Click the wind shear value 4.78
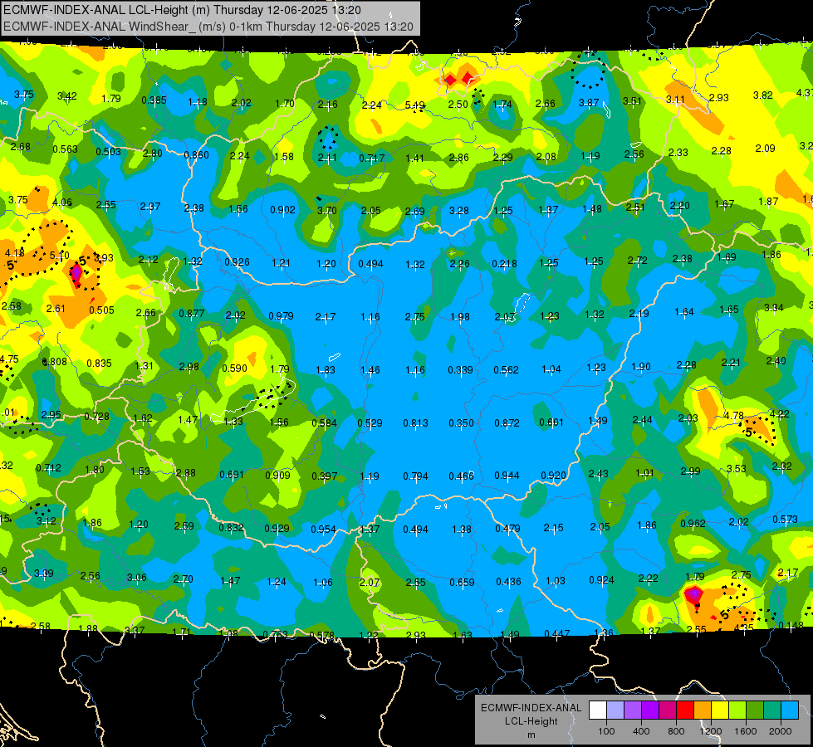Screen dimensions: 813x747 tap(733, 416)
